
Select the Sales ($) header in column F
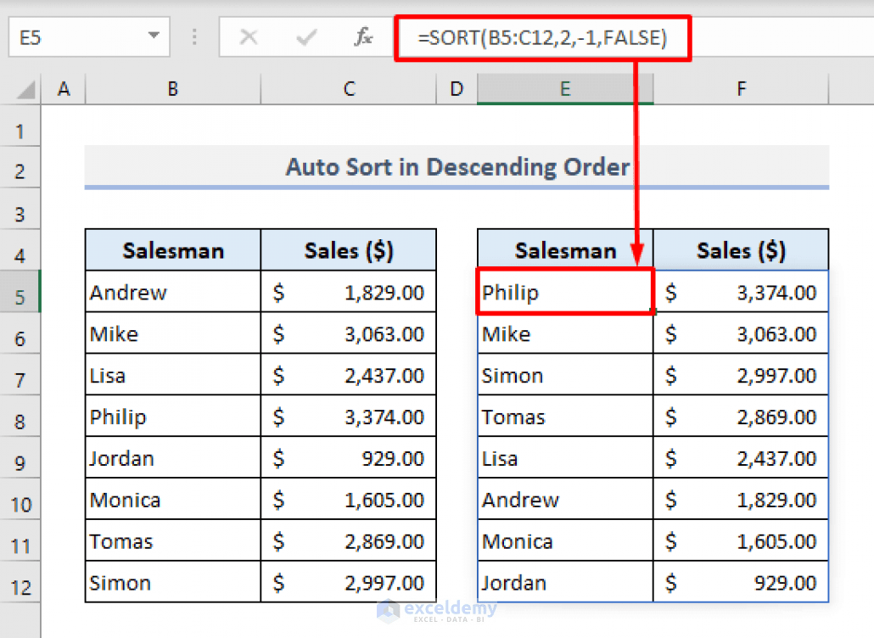741,249
